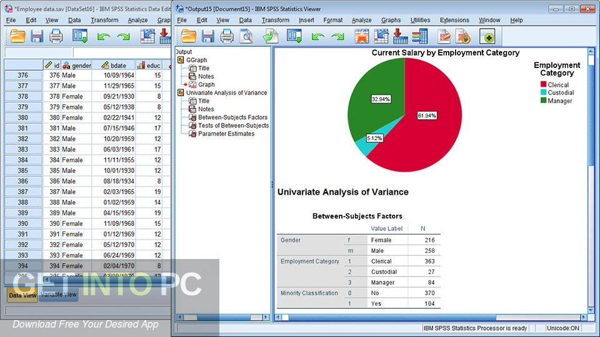Click the Unicode:ON status bar indicator
Viewport: 600px width, 337px height.
coord(562,328)
